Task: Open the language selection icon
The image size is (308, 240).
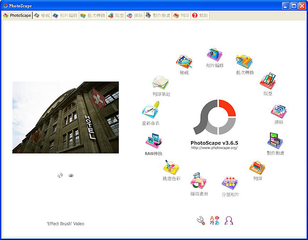Action: [x=215, y=220]
